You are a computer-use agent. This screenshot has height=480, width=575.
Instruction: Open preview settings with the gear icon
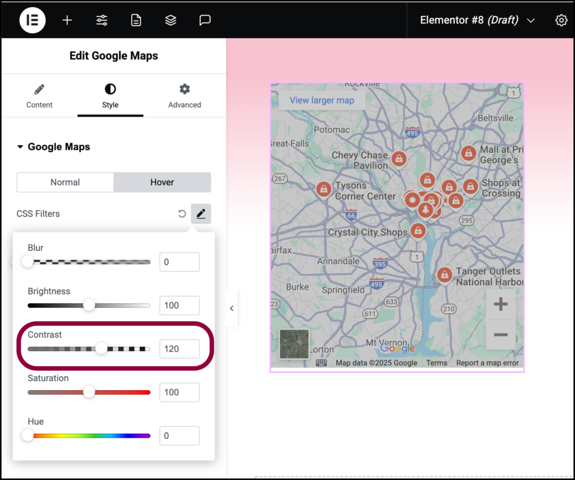point(561,20)
